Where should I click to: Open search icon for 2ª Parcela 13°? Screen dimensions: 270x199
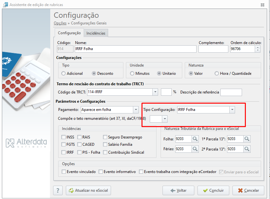point(247,149)
